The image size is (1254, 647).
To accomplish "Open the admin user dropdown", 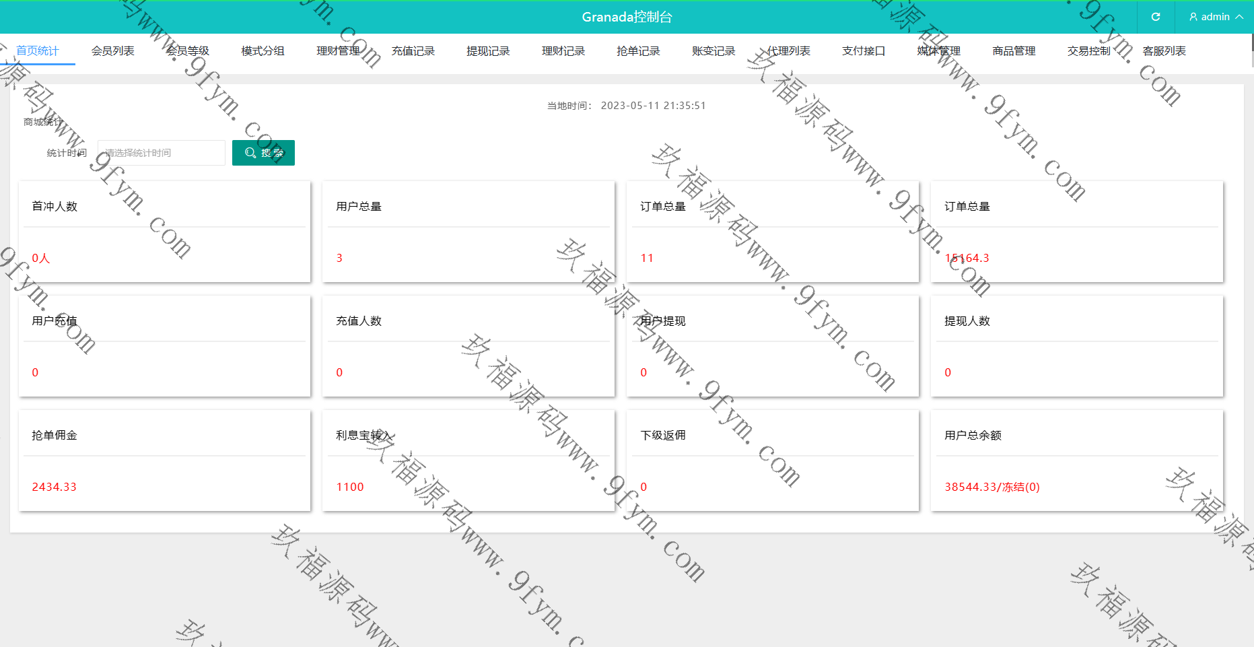I will pos(1215,17).
